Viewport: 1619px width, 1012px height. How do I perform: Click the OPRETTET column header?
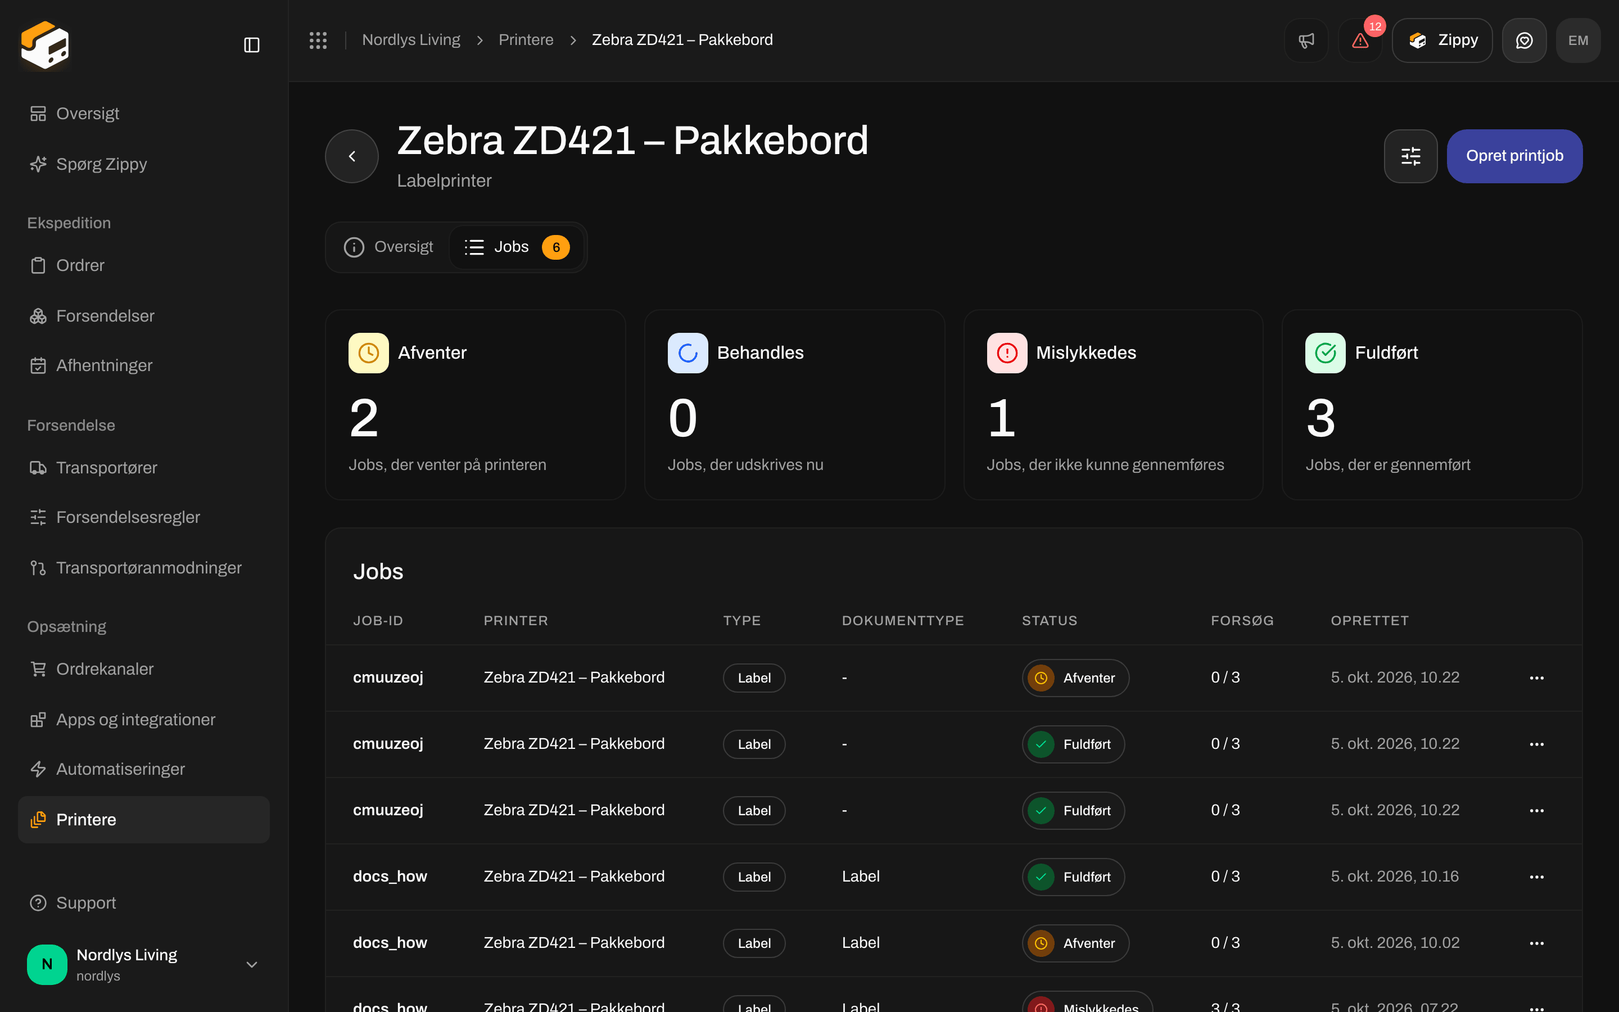(x=1369, y=621)
